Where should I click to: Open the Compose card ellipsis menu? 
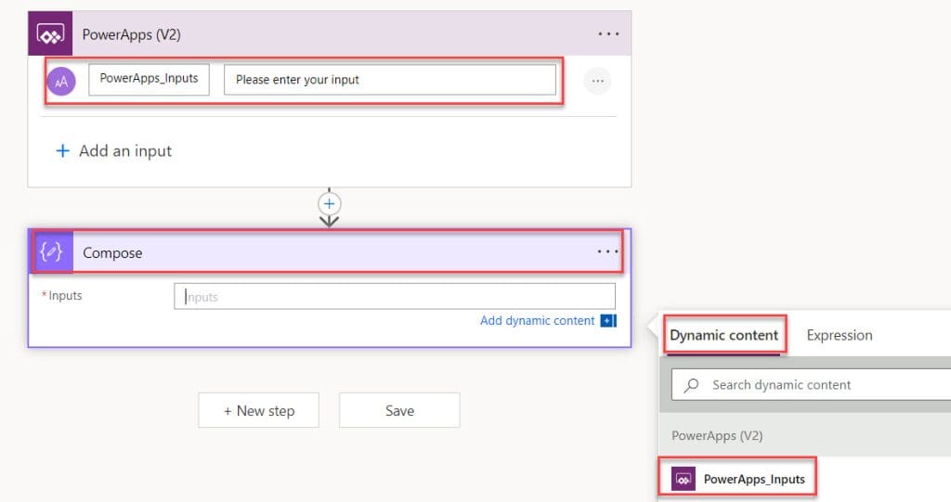(607, 251)
